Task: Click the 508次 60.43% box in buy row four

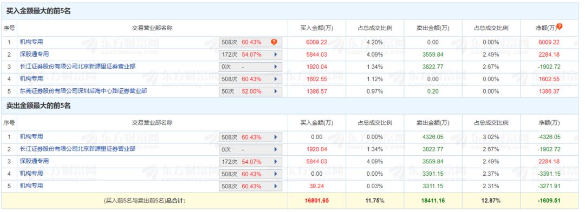Action: click(250, 79)
